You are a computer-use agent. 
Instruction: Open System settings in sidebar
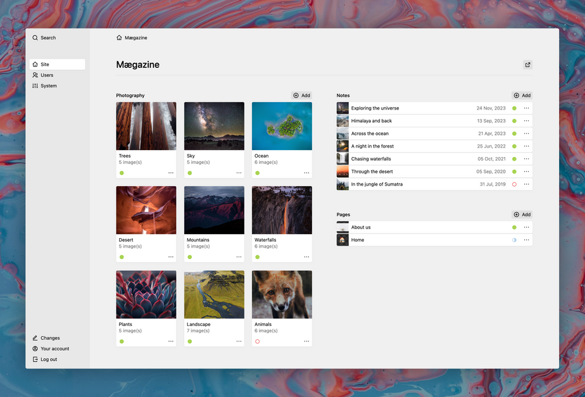tap(48, 86)
